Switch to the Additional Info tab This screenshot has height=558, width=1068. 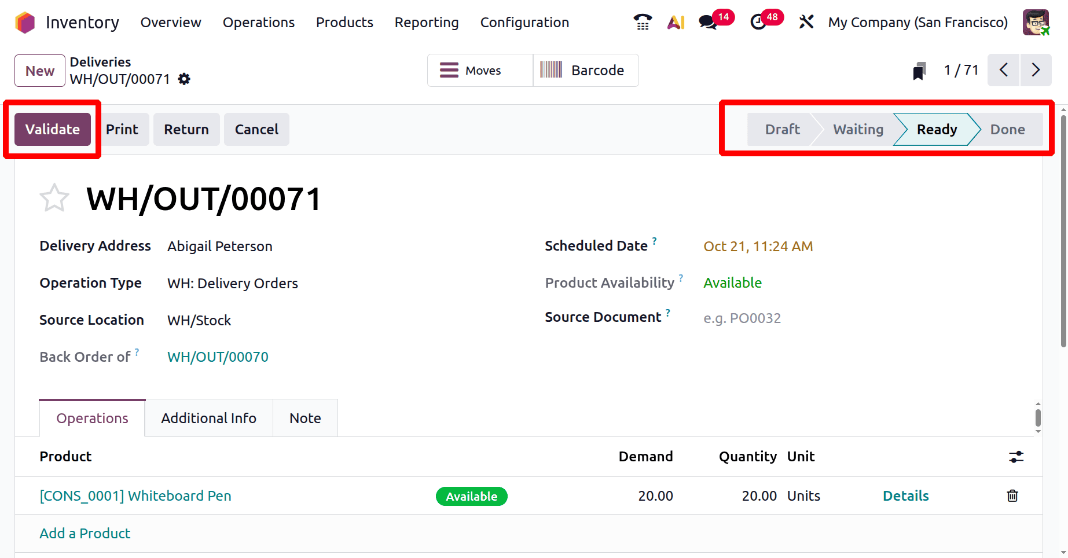(208, 419)
